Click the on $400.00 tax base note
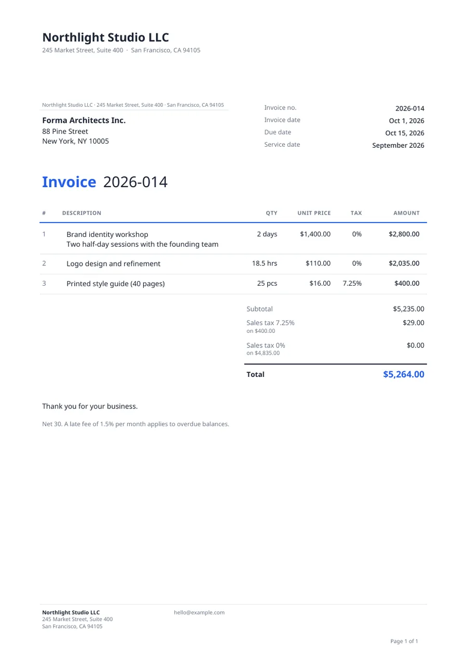The image size is (467, 660). click(x=261, y=331)
